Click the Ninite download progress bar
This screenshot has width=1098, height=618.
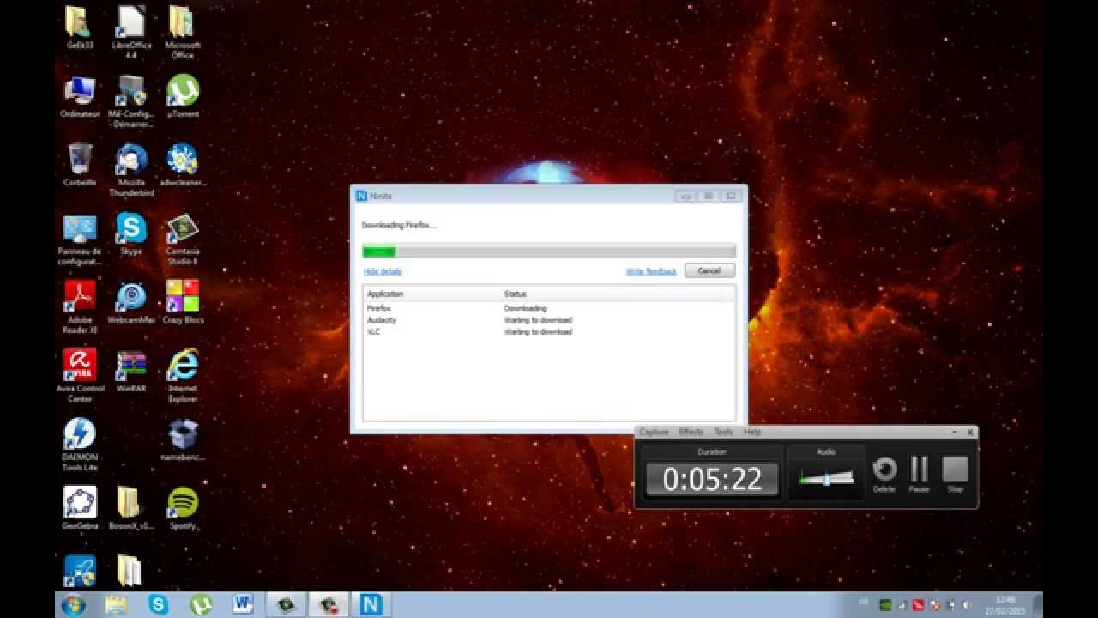[549, 251]
